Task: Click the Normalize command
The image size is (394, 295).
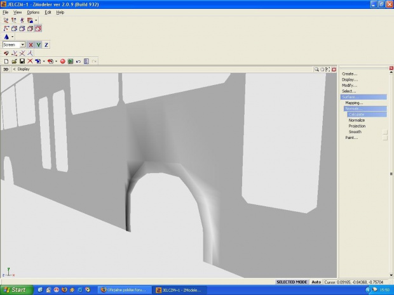Action: click(357, 120)
